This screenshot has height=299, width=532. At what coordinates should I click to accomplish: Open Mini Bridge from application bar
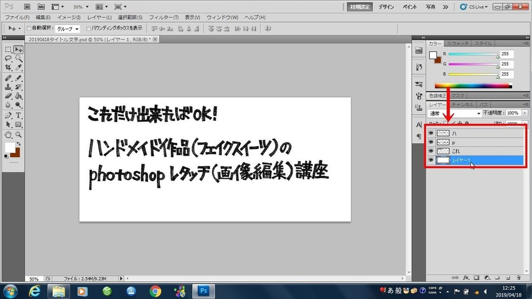point(41,7)
